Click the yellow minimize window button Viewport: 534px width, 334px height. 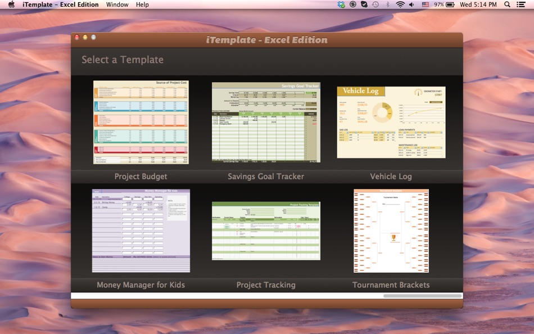click(x=85, y=37)
